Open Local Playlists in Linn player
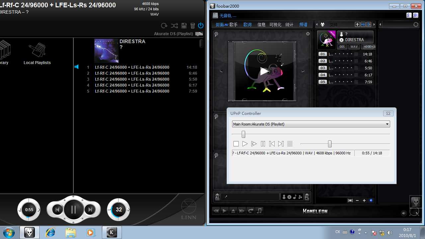The image size is (425, 239). point(37,54)
